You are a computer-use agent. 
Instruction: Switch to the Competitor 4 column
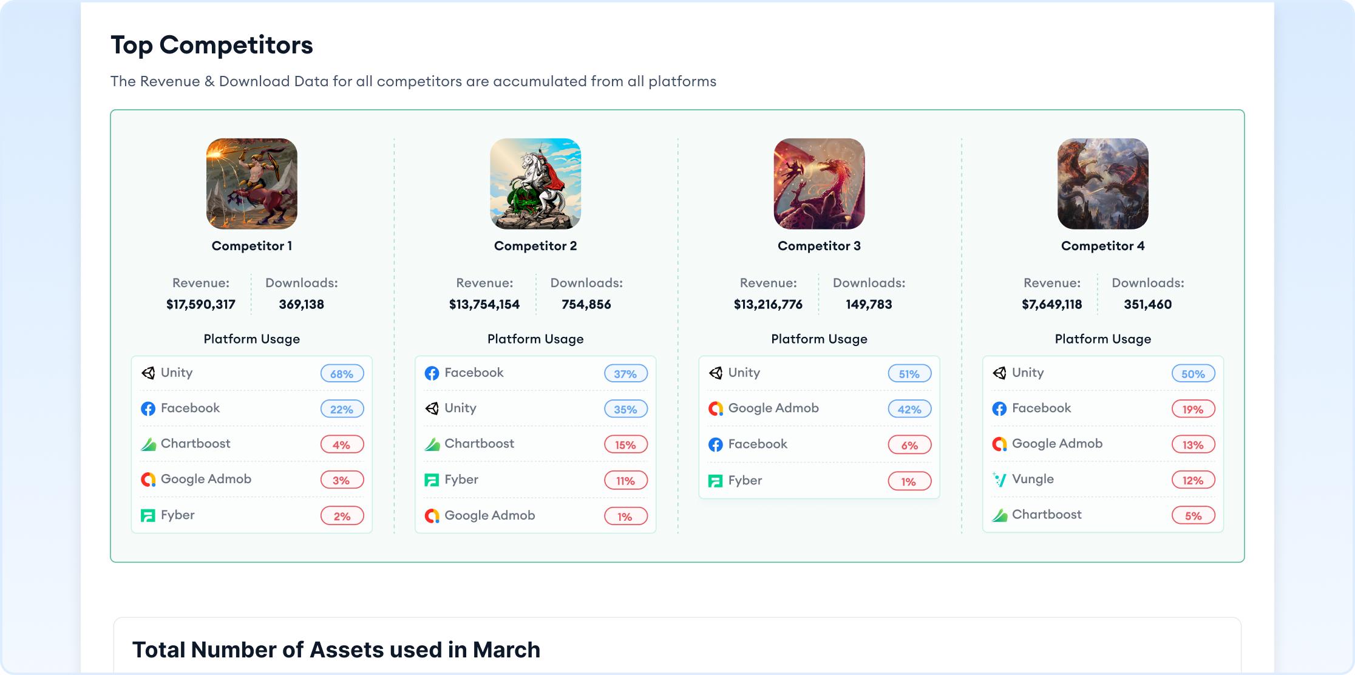[1102, 246]
